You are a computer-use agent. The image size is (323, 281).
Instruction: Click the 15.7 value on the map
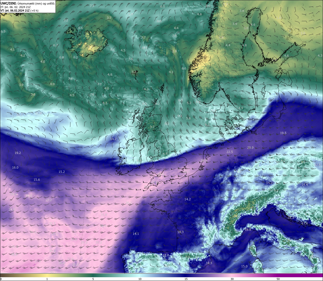(270, 183)
